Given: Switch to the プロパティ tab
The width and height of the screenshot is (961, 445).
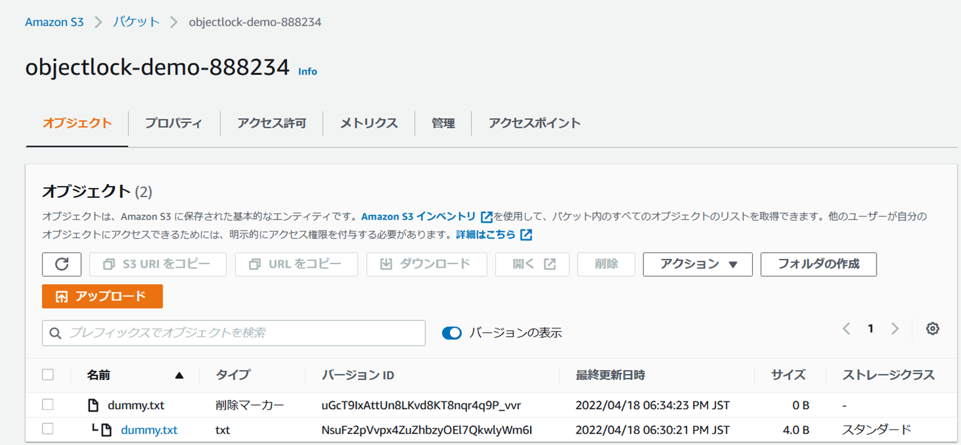Looking at the screenshot, I should point(174,123).
